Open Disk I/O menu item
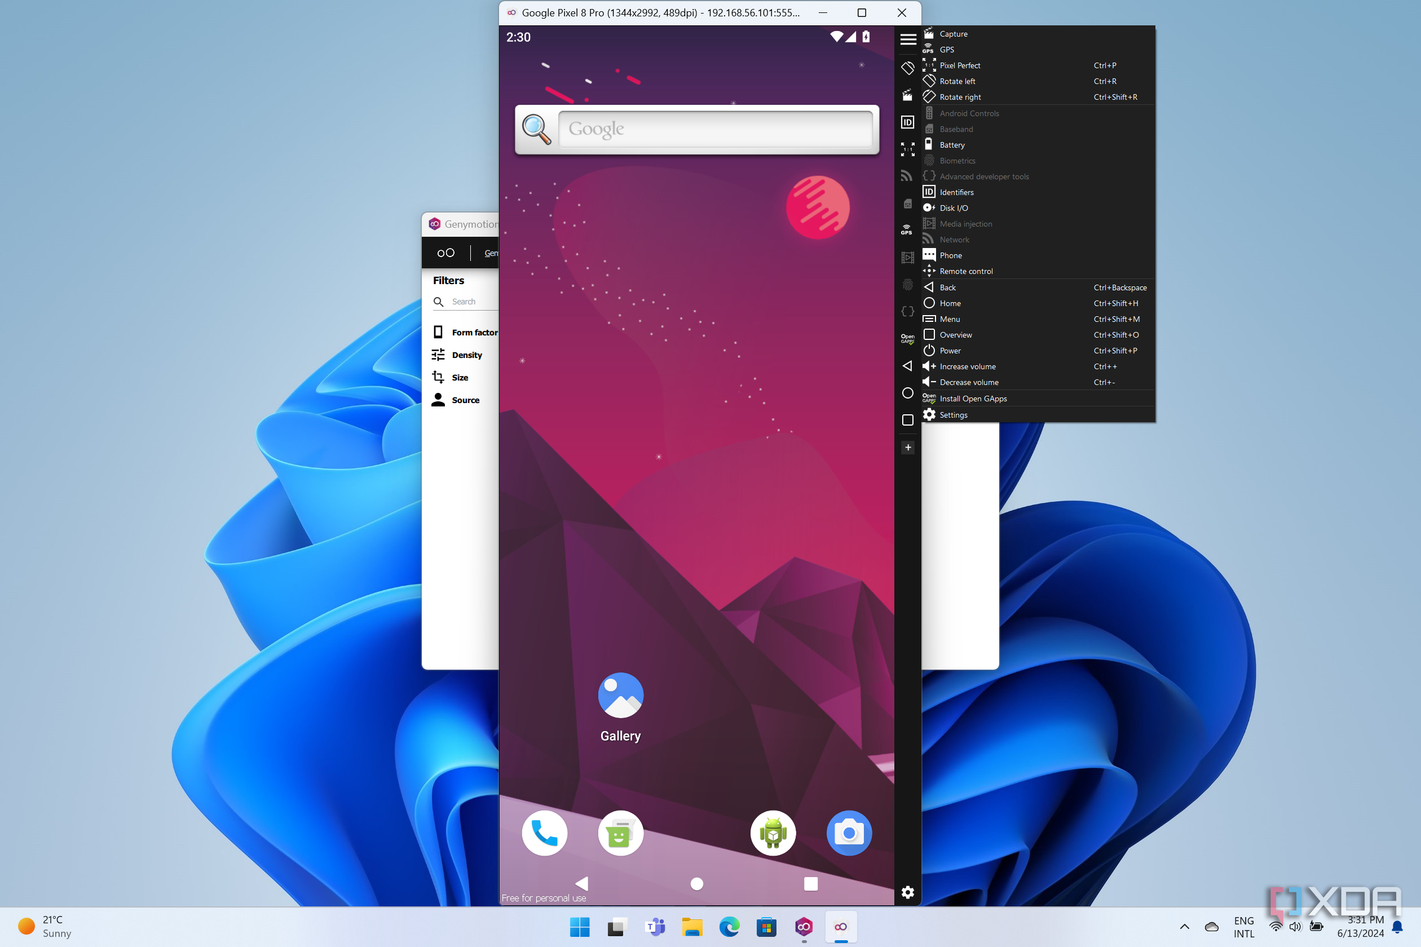This screenshot has height=947, width=1421. [1038, 208]
